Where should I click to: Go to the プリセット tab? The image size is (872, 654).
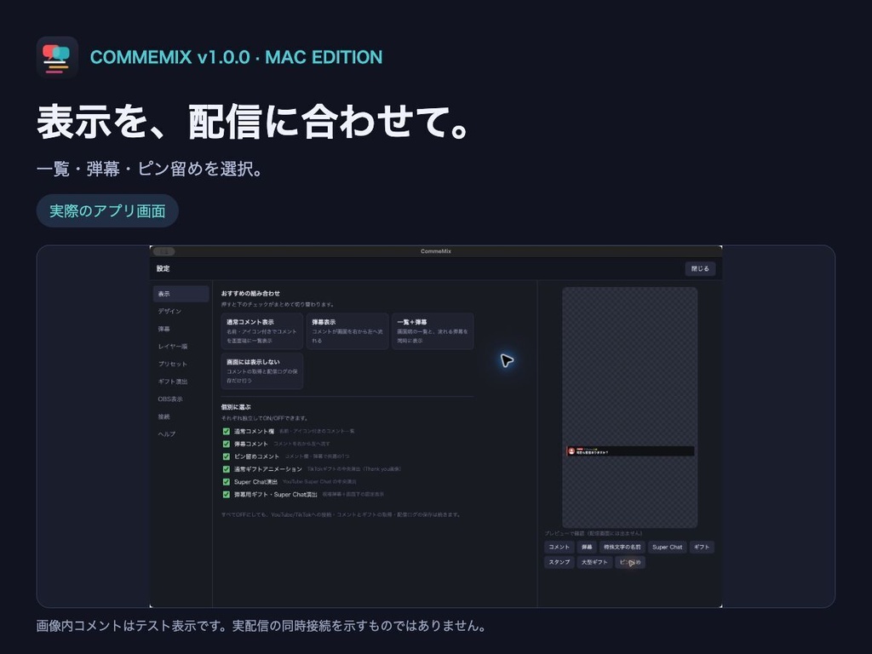click(181, 364)
